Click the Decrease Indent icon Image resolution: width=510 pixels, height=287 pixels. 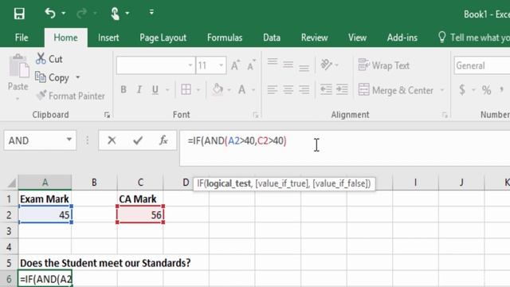[326, 89]
